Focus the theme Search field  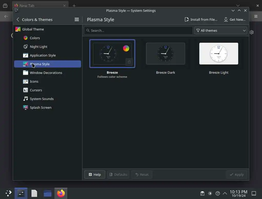(x=138, y=31)
